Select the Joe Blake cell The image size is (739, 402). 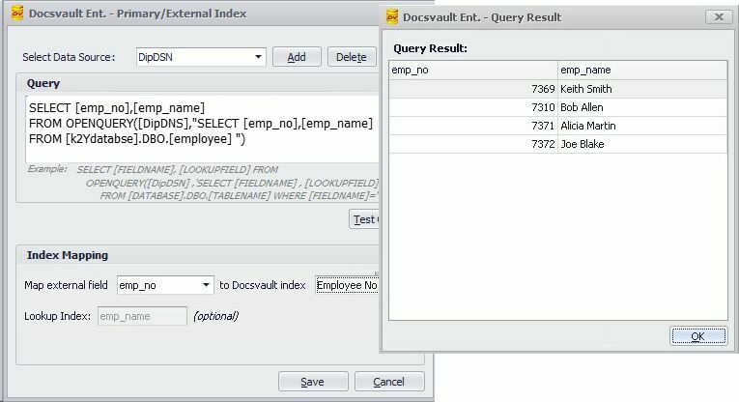(x=642, y=144)
